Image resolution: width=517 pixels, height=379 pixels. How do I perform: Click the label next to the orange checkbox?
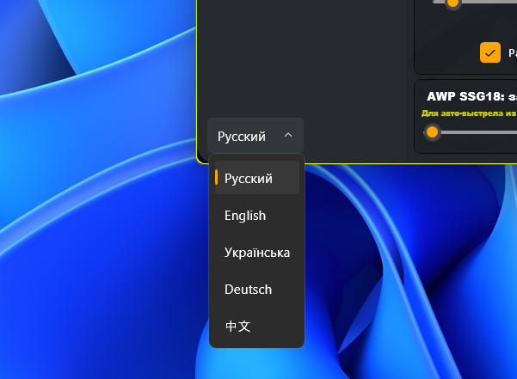511,52
